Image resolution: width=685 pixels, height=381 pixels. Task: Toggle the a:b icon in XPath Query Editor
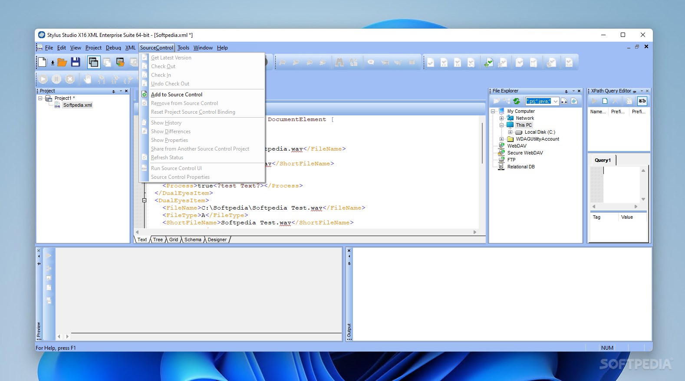point(642,101)
